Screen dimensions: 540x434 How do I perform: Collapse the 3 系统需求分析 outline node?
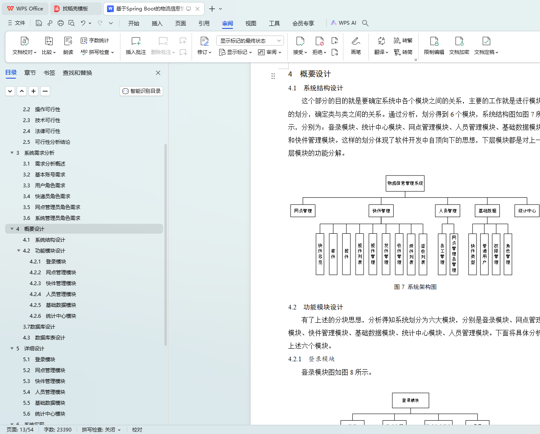coord(12,153)
